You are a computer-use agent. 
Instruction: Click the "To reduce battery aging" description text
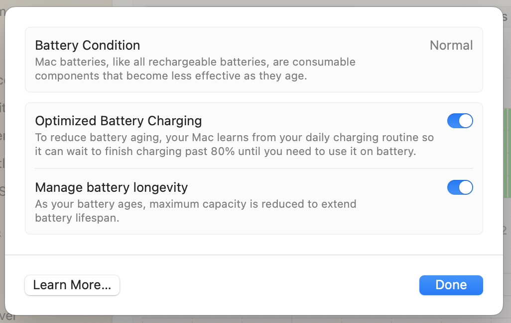click(x=234, y=138)
